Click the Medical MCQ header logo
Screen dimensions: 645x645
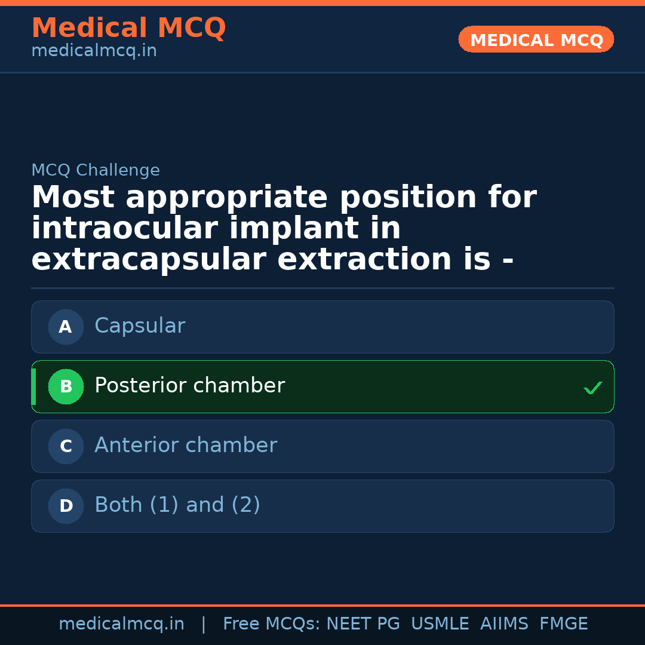coord(128,28)
